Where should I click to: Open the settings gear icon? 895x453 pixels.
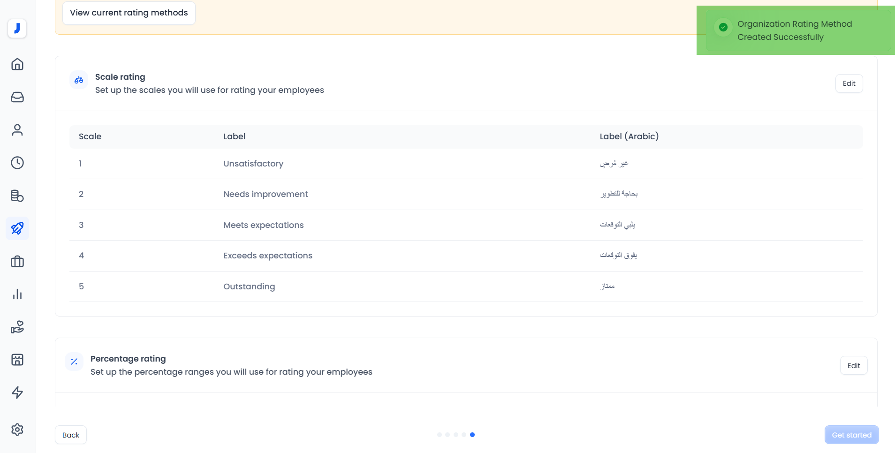[x=17, y=430]
